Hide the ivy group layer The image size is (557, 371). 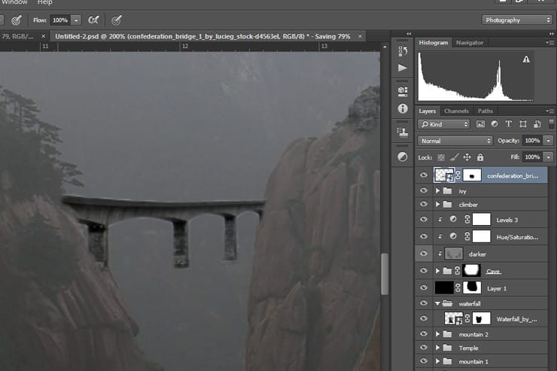(x=424, y=191)
